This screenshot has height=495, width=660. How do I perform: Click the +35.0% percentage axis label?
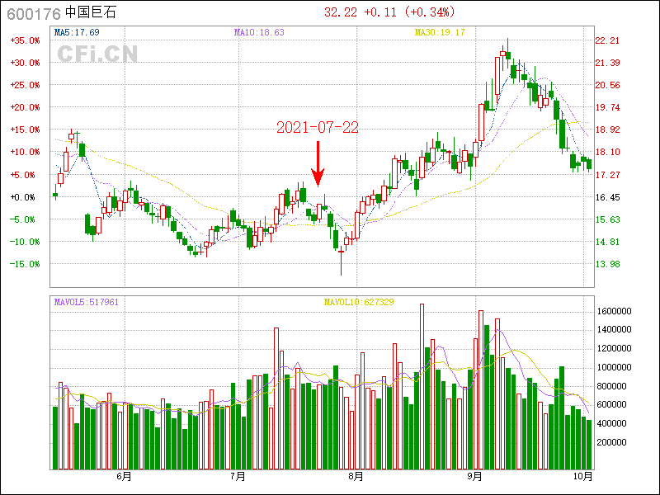point(26,40)
